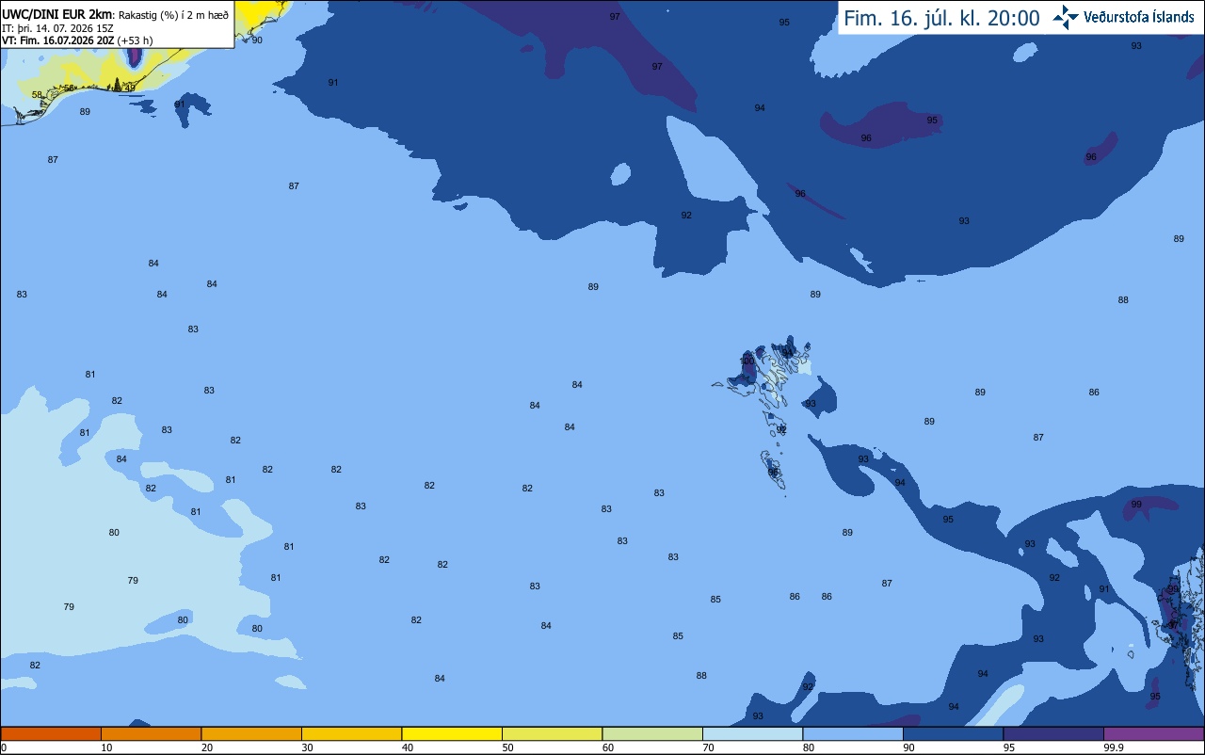
Task: Select the pale green 60–70 legend block
Action: (652, 733)
